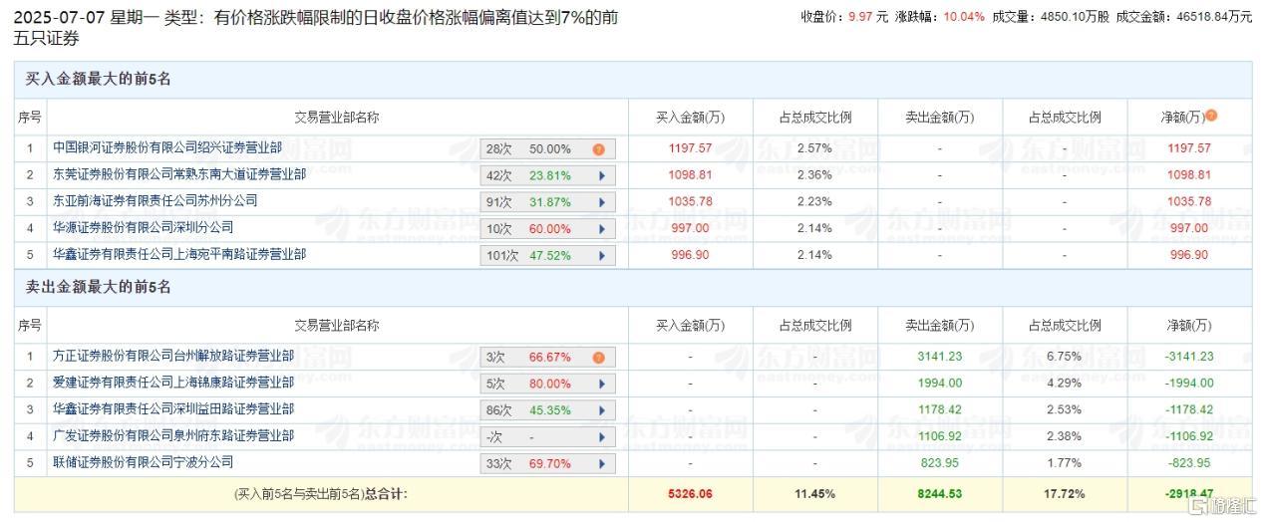Image resolution: width=1263 pixels, height=522 pixels.
Task: Click 2.57% share for 中国银河证券 row
Action: [x=814, y=148]
